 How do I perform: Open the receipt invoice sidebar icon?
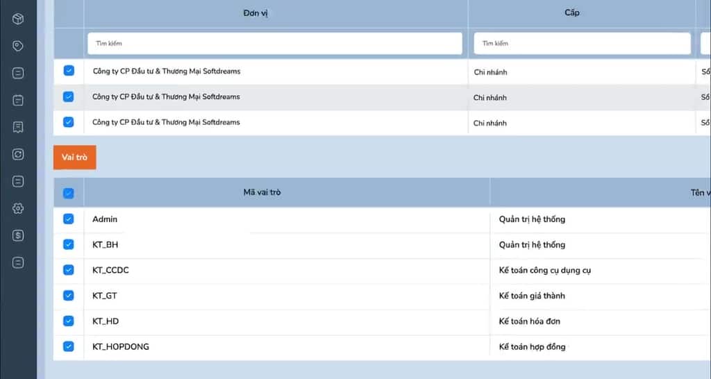pyautogui.click(x=18, y=128)
